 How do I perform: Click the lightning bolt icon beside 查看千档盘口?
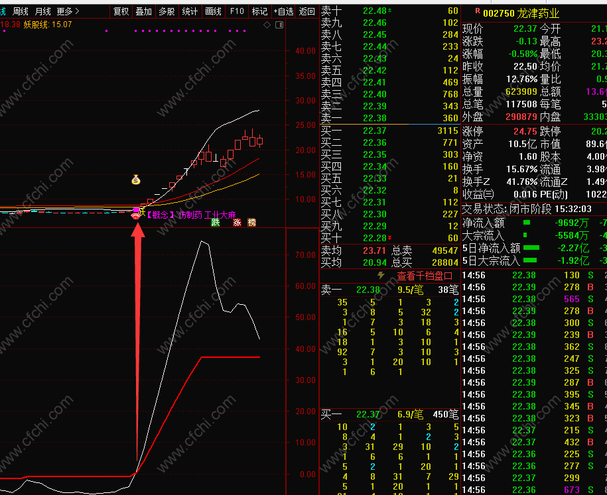point(381,276)
